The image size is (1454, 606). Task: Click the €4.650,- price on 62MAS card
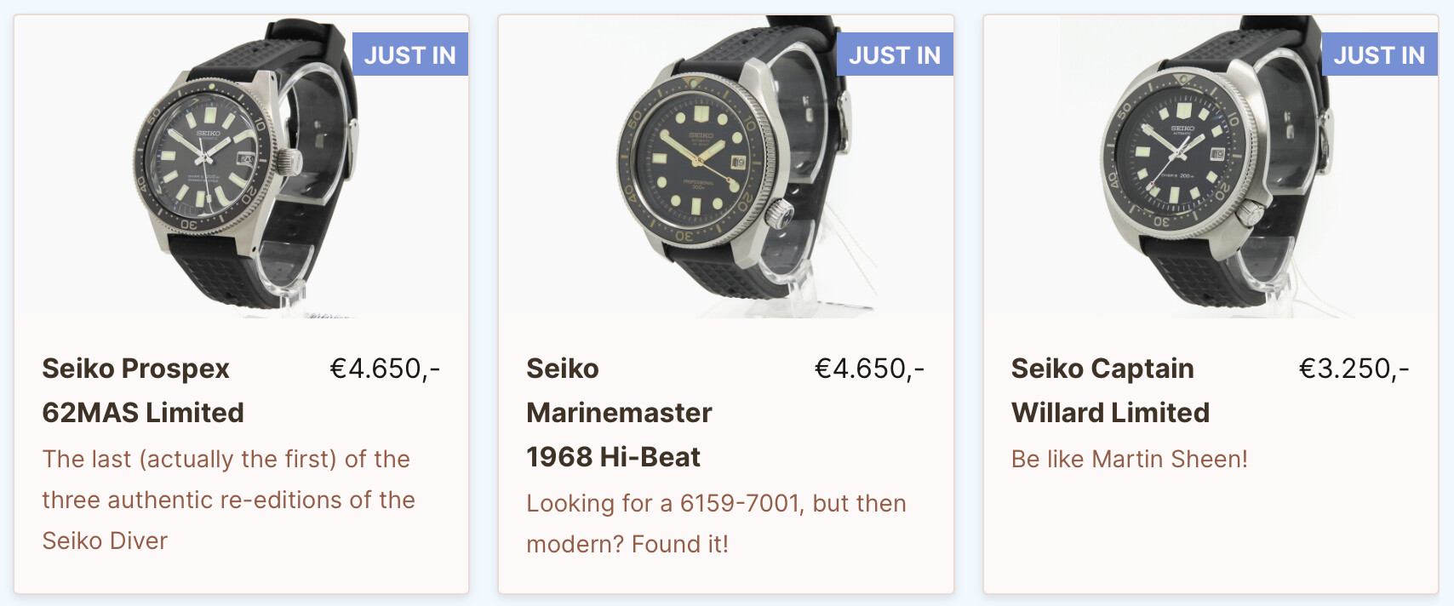coord(385,369)
